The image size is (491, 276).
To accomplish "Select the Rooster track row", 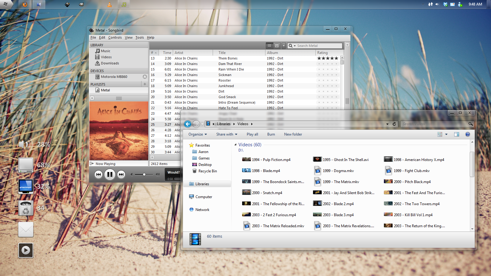I will (245, 80).
